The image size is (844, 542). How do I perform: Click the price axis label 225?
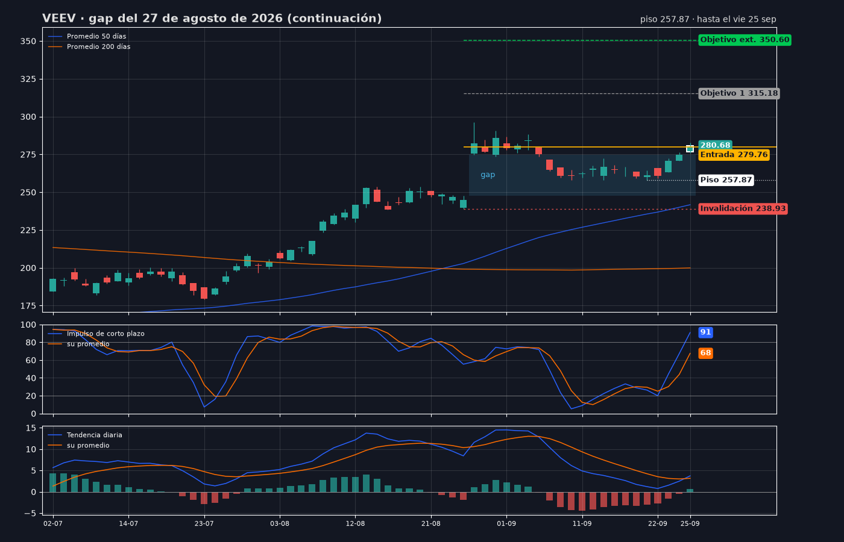click(x=28, y=231)
